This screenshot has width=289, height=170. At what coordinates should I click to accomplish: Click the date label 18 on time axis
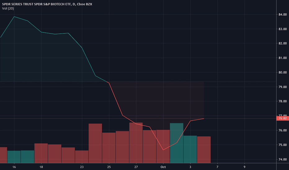pyautogui.click(x=41, y=167)
